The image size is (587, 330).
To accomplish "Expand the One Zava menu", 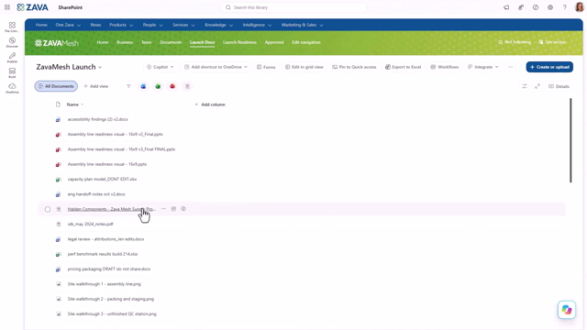I will pos(68,25).
